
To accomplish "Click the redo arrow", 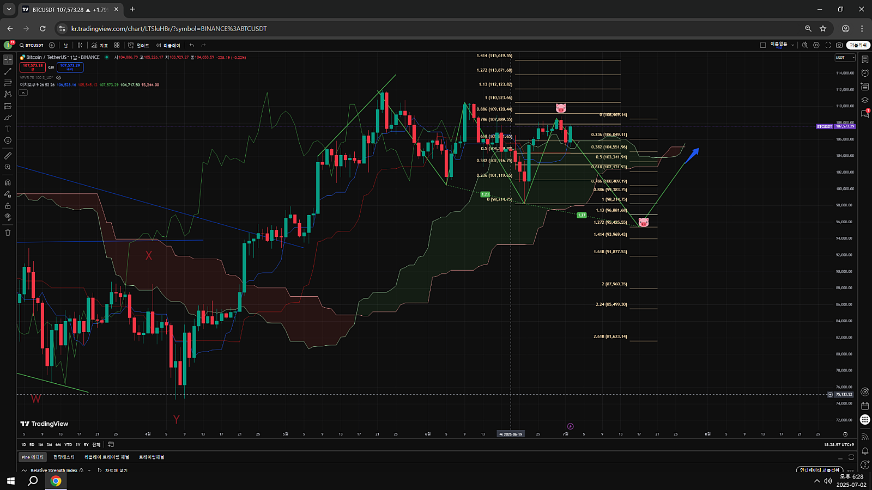I will click(203, 45).
